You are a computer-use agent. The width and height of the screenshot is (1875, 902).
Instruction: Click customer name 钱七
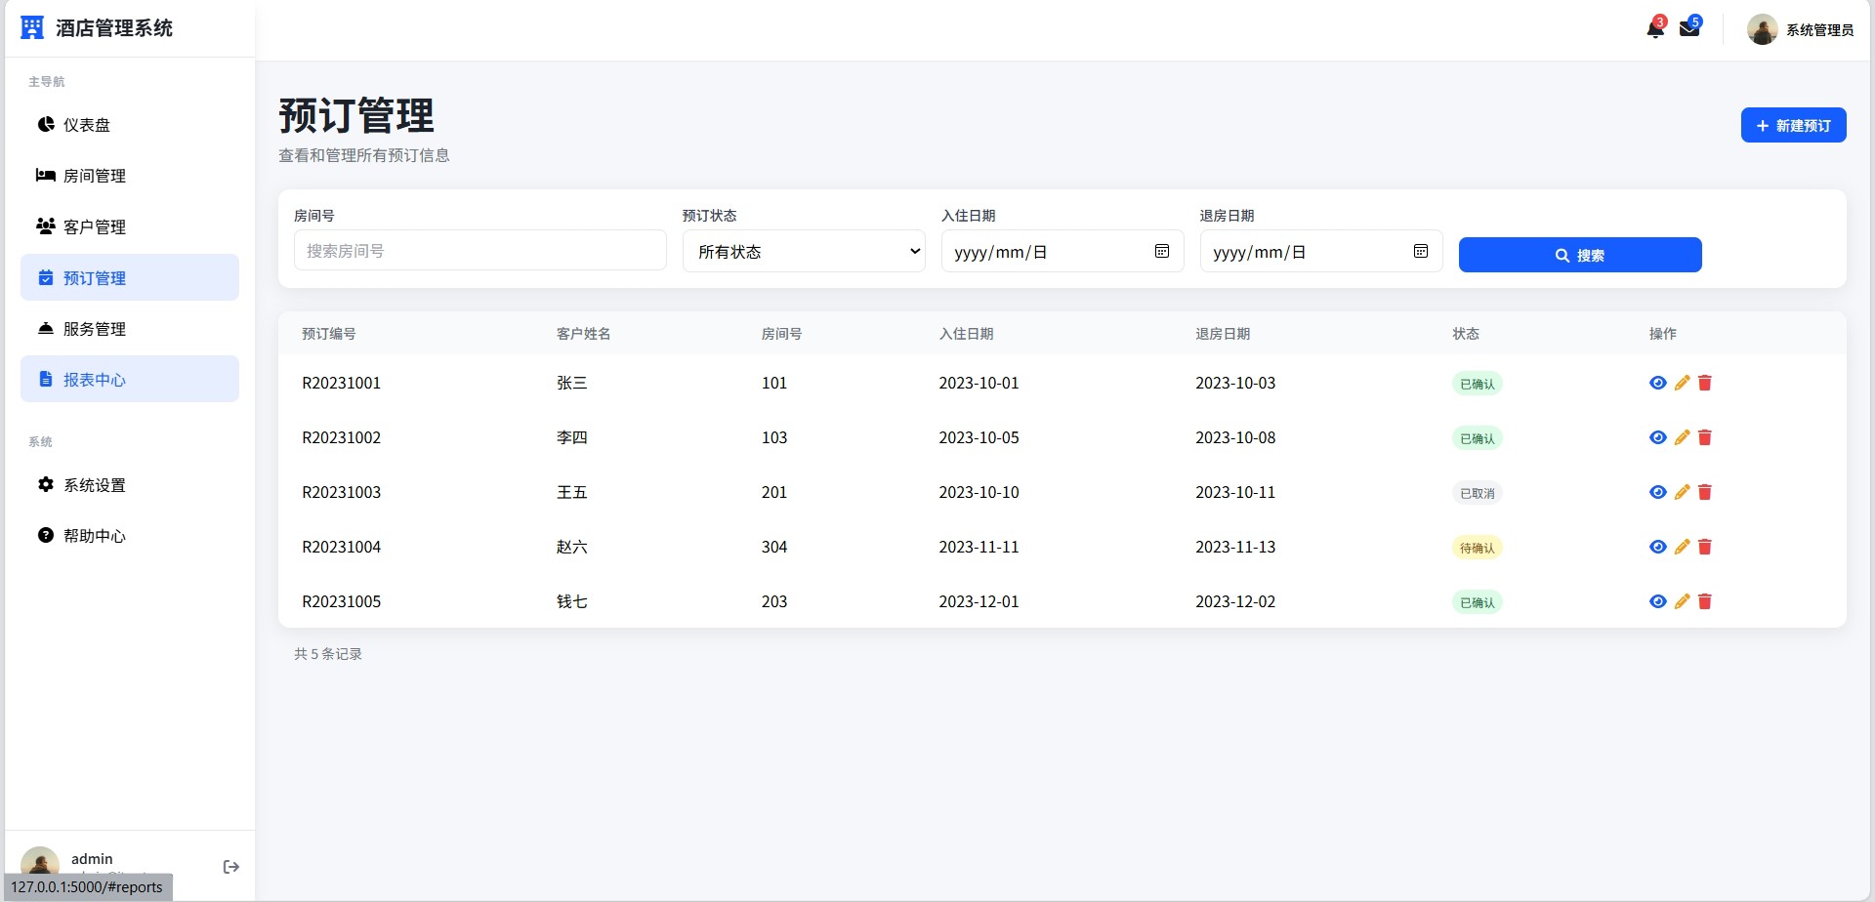(x=572, y=601)
